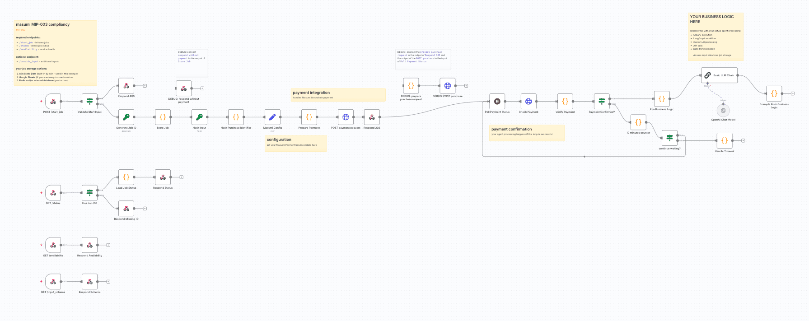This screenshot has height=321, width=809.
Task: Select the 'configuration' sticky note
Action: click(295, 144)
